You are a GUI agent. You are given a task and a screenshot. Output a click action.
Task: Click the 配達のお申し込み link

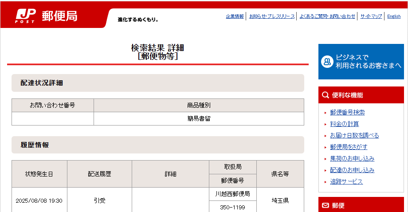(352, 170)
